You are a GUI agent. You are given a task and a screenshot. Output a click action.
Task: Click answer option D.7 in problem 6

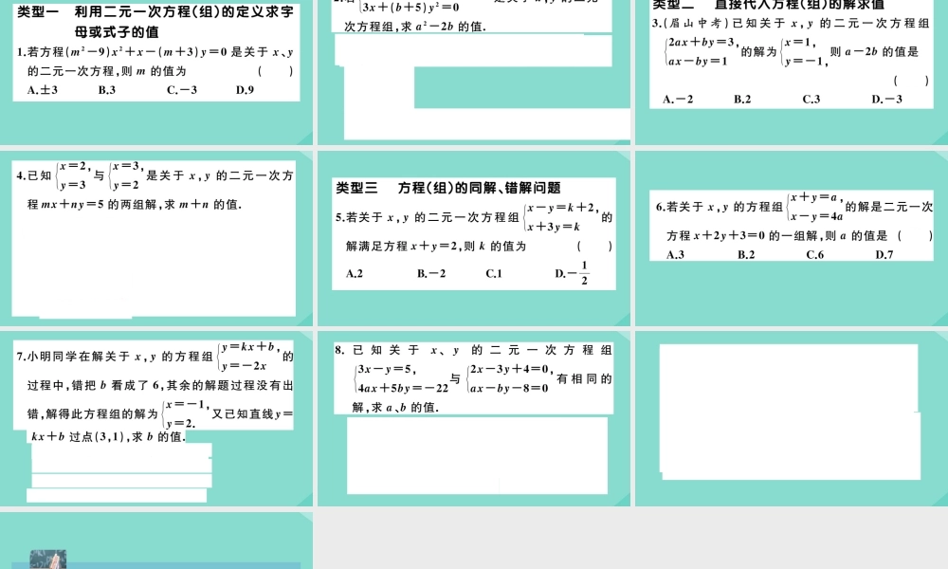(x=884, y=254)
